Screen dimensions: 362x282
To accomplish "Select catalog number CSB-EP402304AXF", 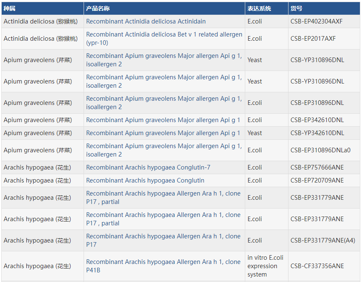I will (316, 21).
